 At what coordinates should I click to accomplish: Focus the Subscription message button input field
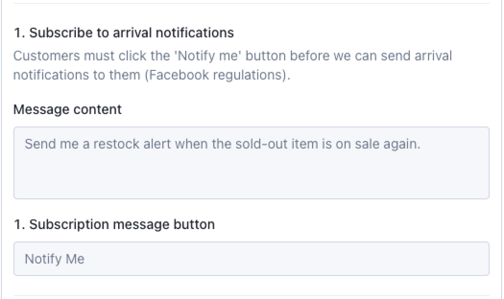pyautogui.click(x=251, y=259)
